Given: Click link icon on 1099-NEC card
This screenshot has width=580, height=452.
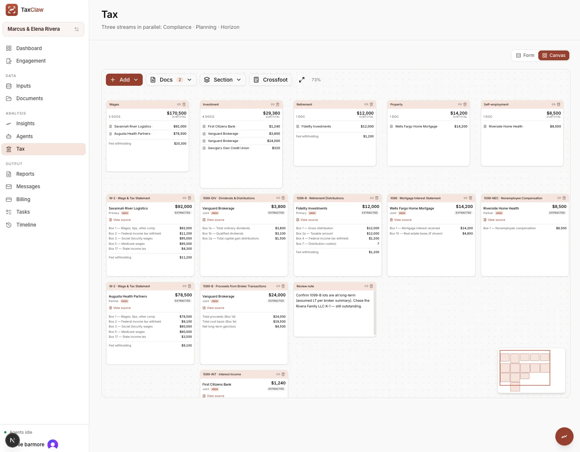Looking at the screenshot, I should point(559,198).
